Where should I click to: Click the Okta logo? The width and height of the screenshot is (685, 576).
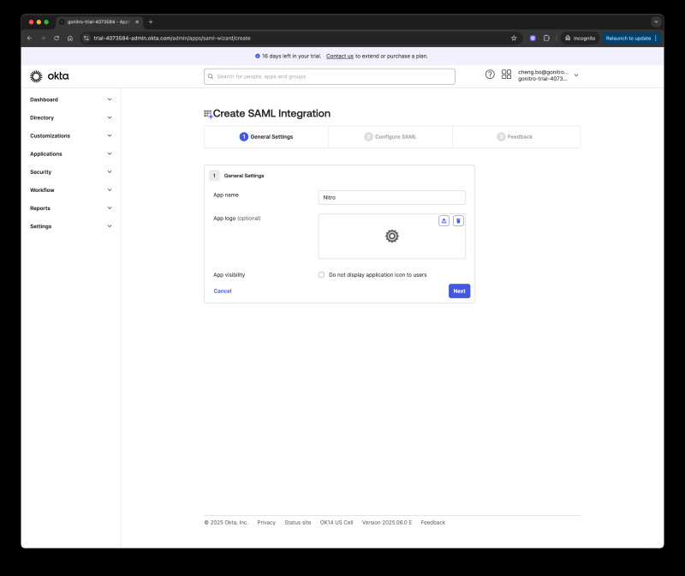tap(50, 76)
